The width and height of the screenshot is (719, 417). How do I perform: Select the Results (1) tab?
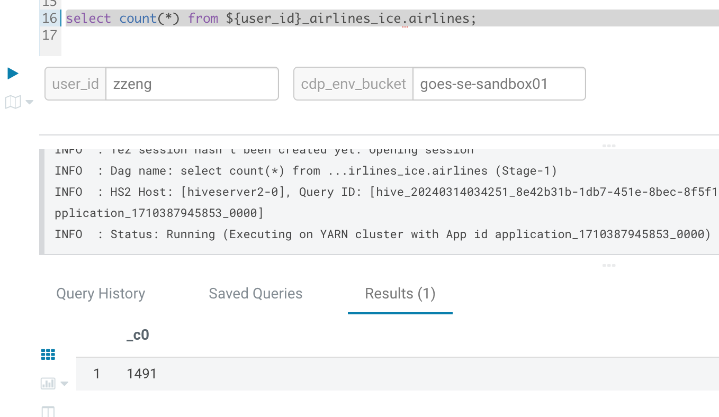400,294
